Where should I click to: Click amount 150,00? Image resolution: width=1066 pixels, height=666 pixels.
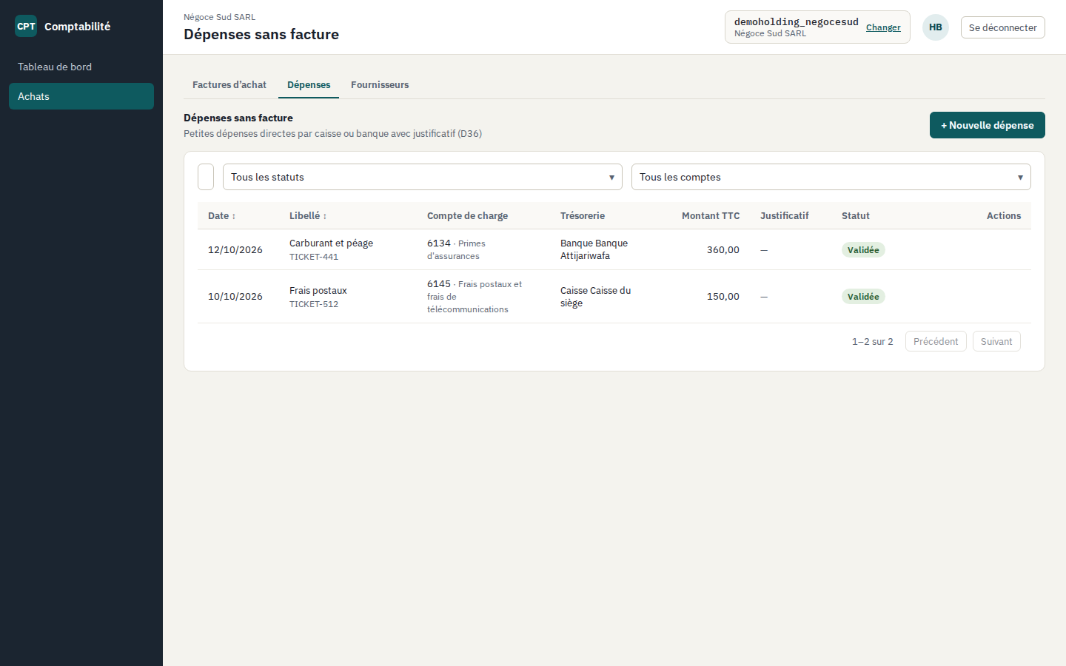[723, 296]
